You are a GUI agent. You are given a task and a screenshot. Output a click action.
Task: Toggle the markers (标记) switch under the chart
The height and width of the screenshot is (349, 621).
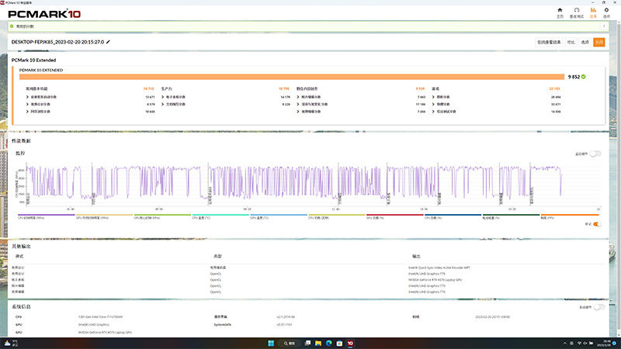coord(597,224)
